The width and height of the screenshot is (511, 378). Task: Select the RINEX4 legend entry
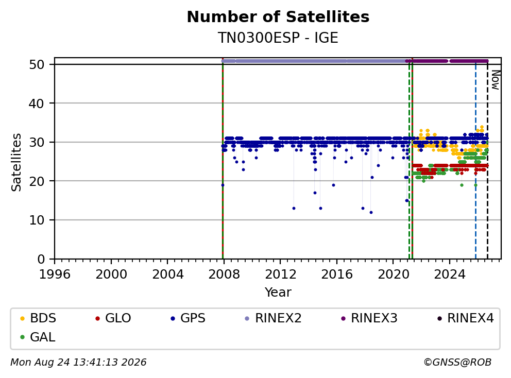click(465, 318)
